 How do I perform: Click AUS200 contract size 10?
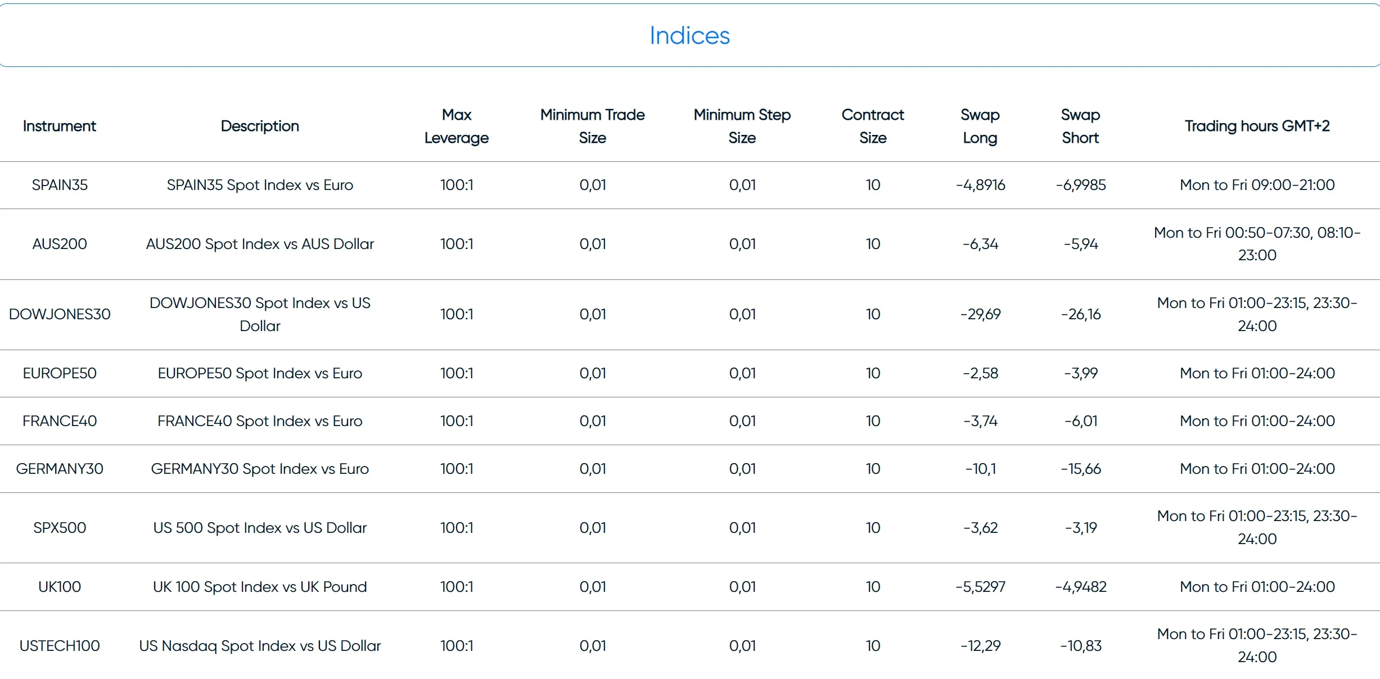pos(873,244)
